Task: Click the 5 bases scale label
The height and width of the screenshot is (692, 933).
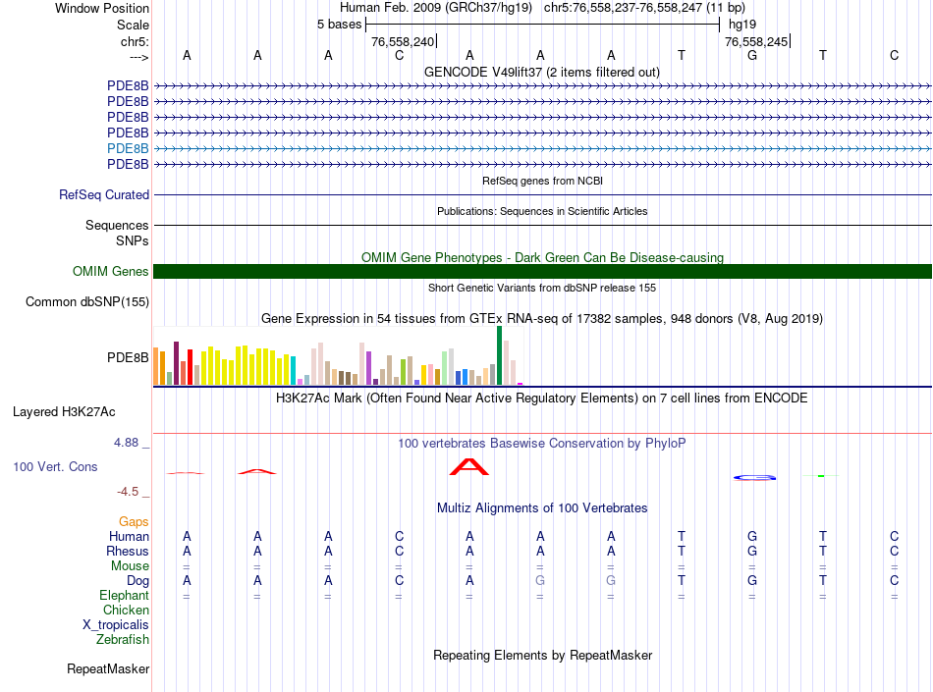Action: pos(339,25)
